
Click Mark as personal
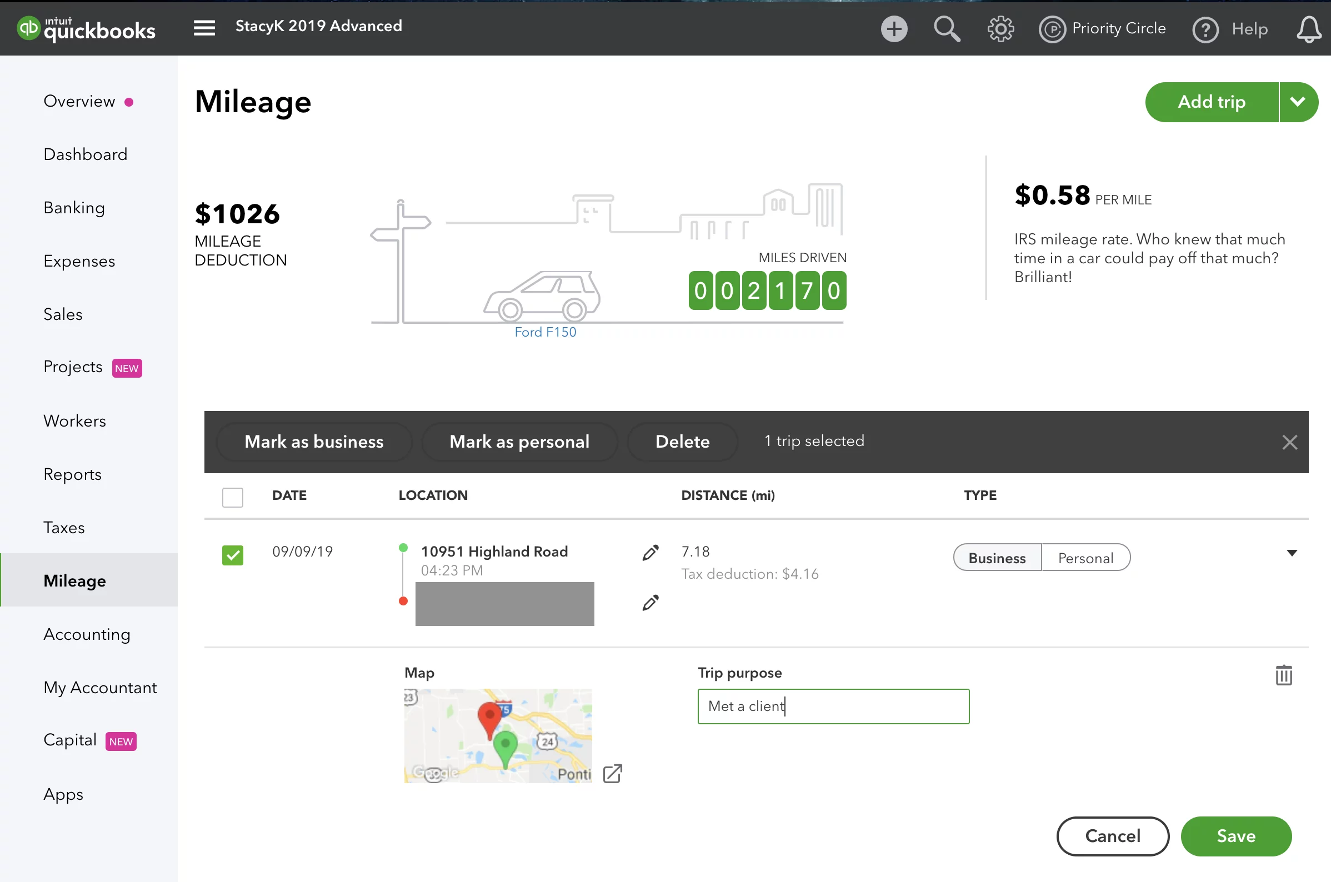point(519,442)
